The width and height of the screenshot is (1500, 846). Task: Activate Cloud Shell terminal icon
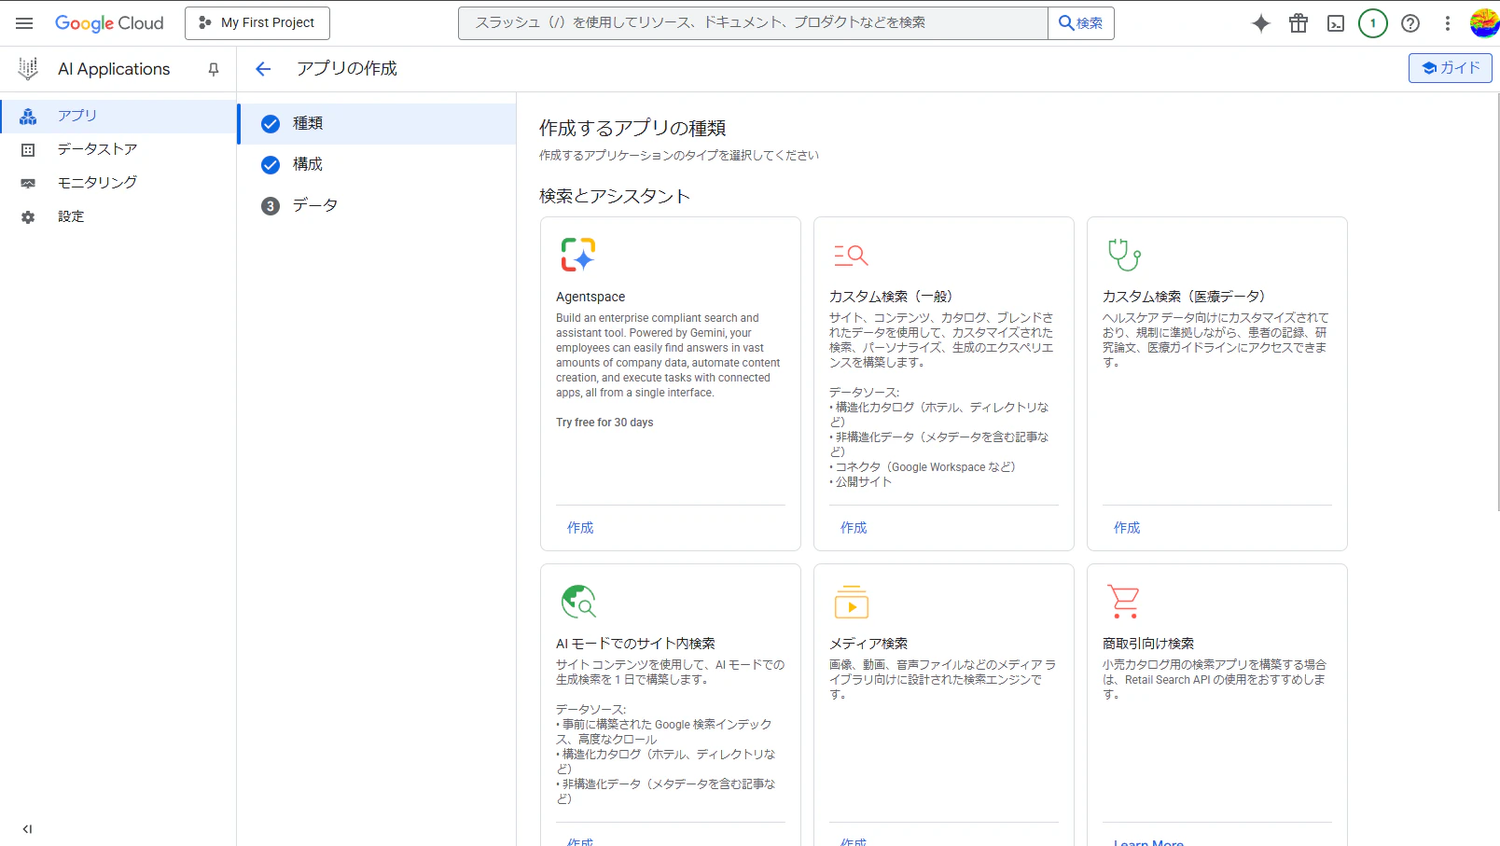pyautogui.click(x=1336, y=23)
